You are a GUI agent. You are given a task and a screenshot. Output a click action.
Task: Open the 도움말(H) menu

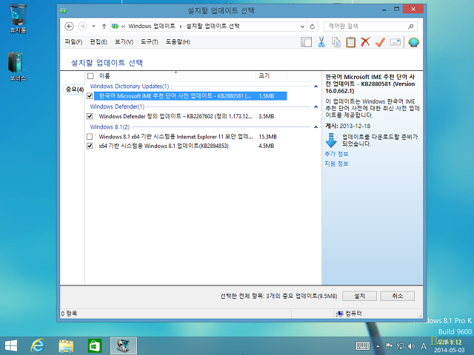pyautogui.click(x=178, y=42)
